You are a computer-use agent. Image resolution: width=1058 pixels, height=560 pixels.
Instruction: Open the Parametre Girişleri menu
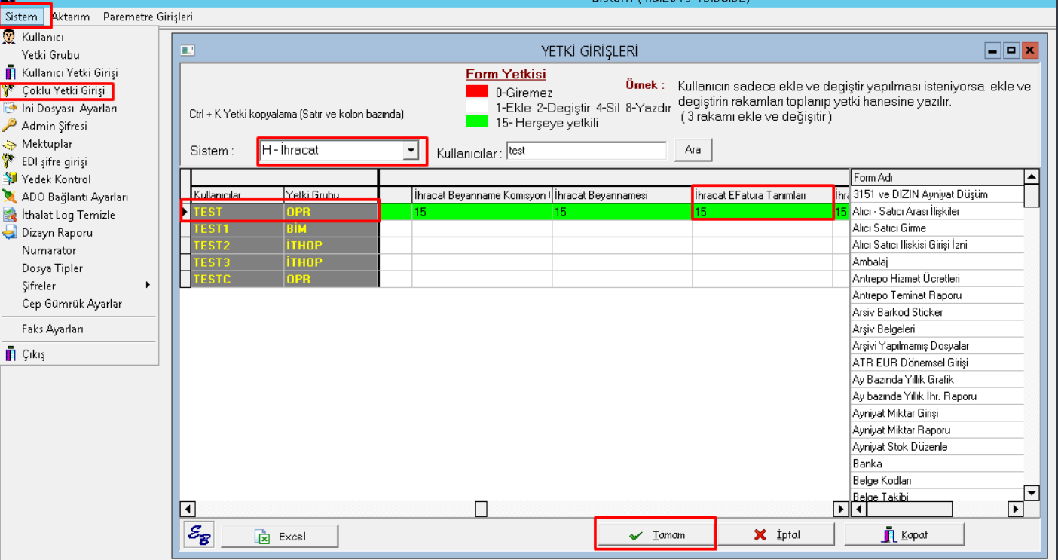pyautogui.click(x=148, y=16)
